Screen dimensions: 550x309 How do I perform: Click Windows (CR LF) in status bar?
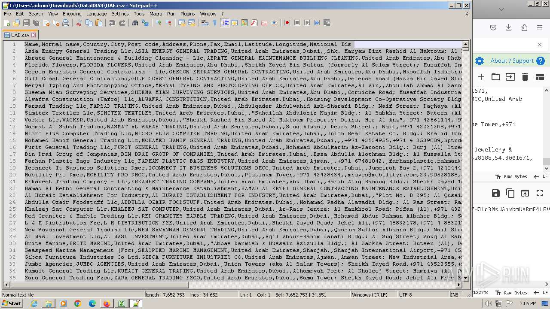click(x=370, y=295)
